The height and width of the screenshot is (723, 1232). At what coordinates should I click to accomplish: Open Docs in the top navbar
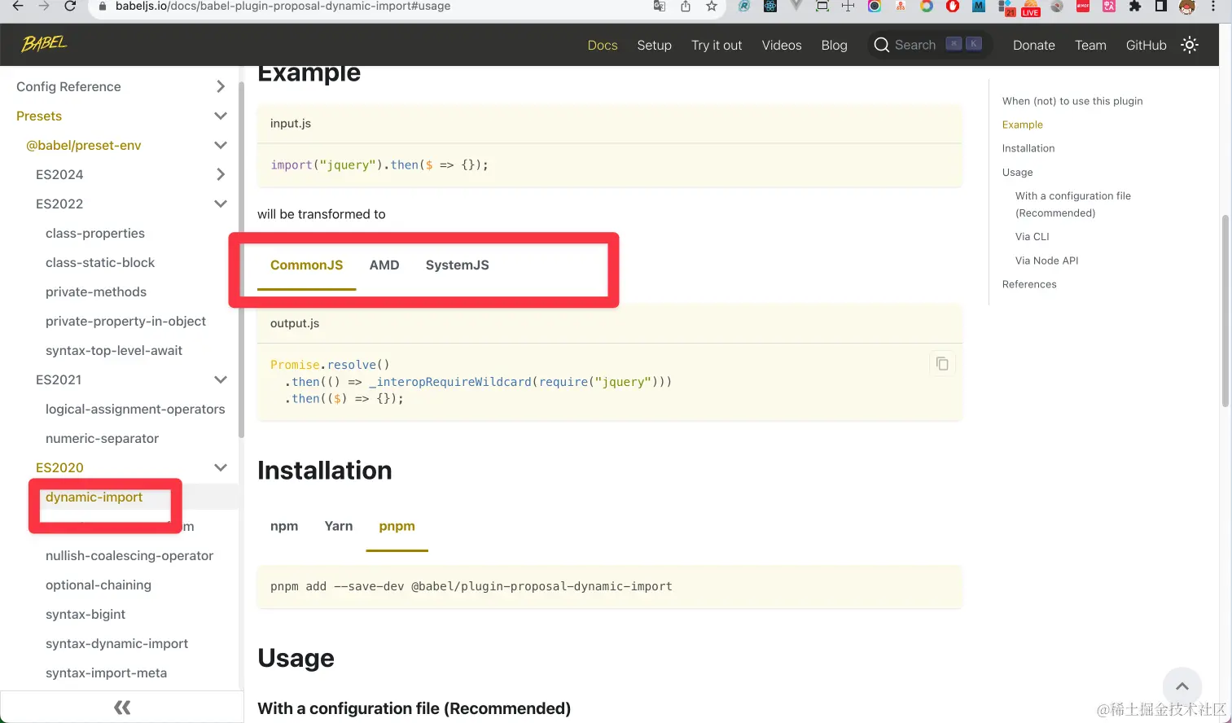[603, 45]
